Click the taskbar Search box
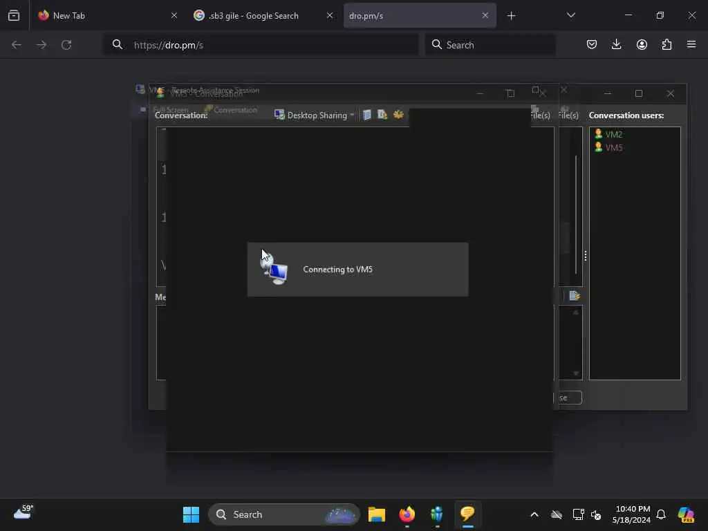 coord(283,514)
